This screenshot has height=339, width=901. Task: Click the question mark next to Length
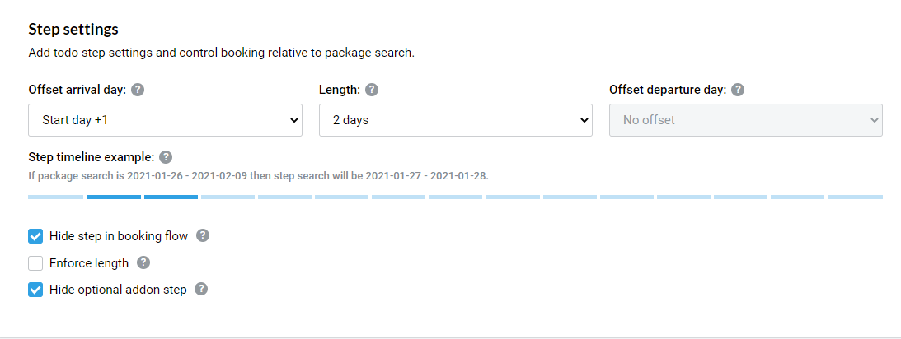coord(372,90)
